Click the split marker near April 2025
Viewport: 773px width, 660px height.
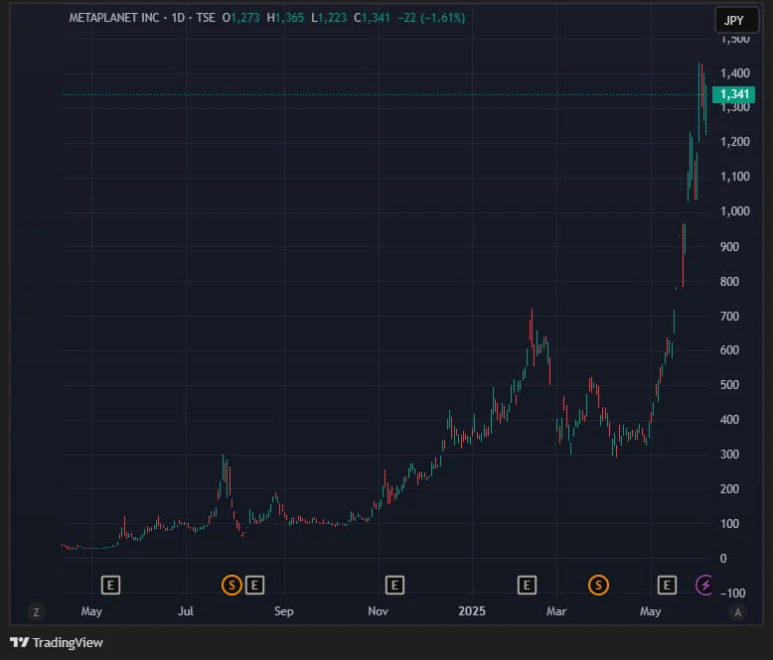pyautogui.click(x=598, y=586)
